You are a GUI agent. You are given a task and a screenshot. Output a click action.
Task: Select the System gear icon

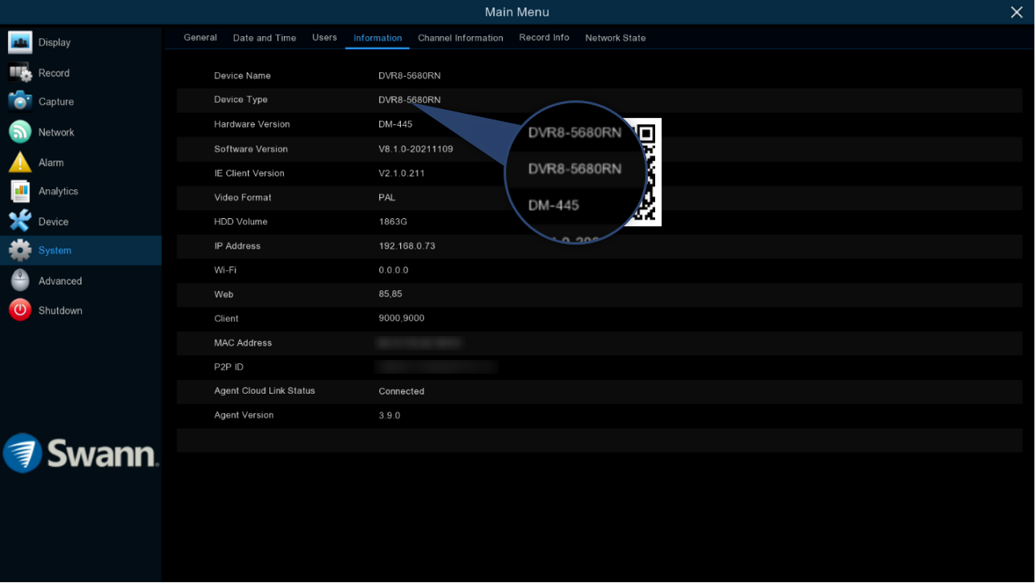coord(20,250)
